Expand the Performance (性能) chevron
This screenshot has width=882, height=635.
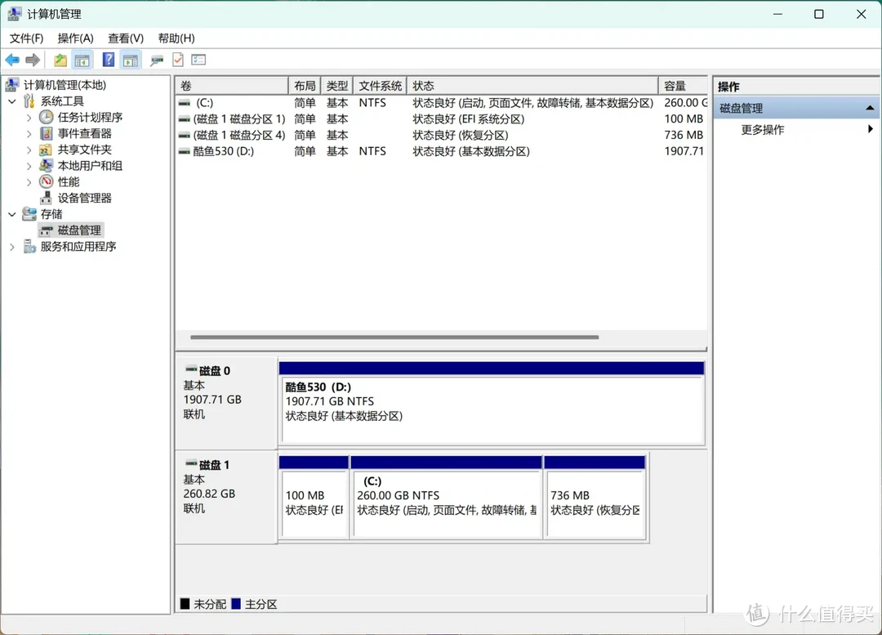pos(29,182)
